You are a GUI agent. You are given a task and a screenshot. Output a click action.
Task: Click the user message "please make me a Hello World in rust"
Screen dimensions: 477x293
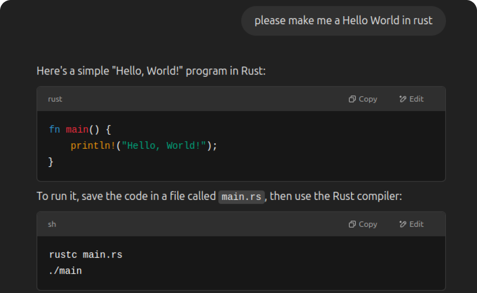pos(343,21)
